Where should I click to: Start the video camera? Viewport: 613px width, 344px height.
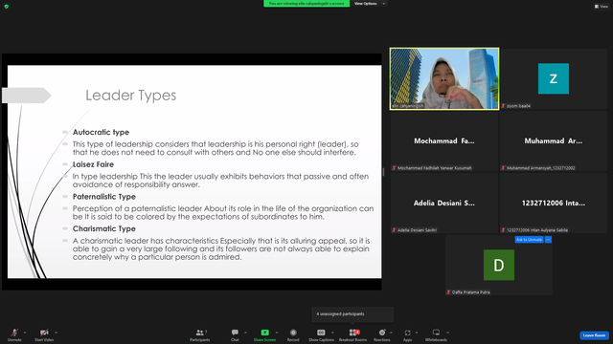44,334
